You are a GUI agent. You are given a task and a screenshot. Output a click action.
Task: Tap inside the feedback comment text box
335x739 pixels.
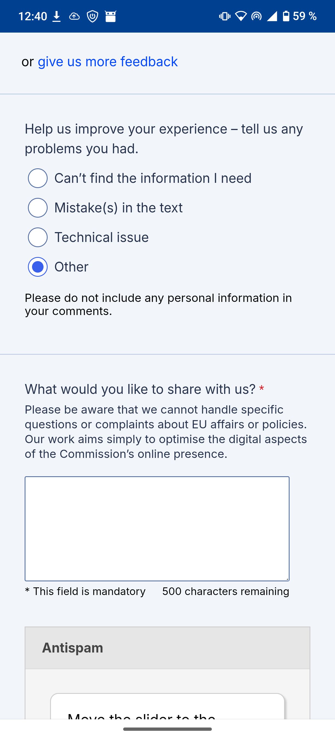(x=157, y=528)
